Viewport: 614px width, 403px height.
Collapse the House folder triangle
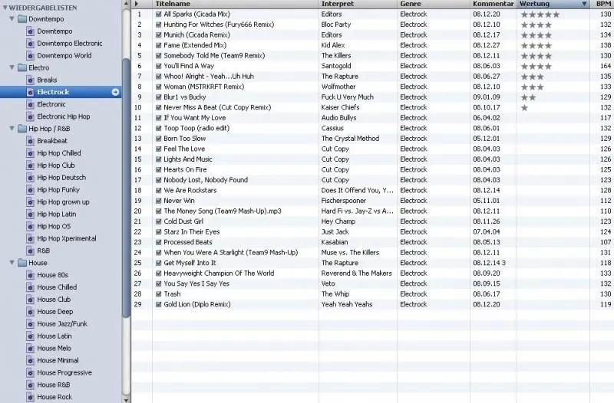[12, 263]
